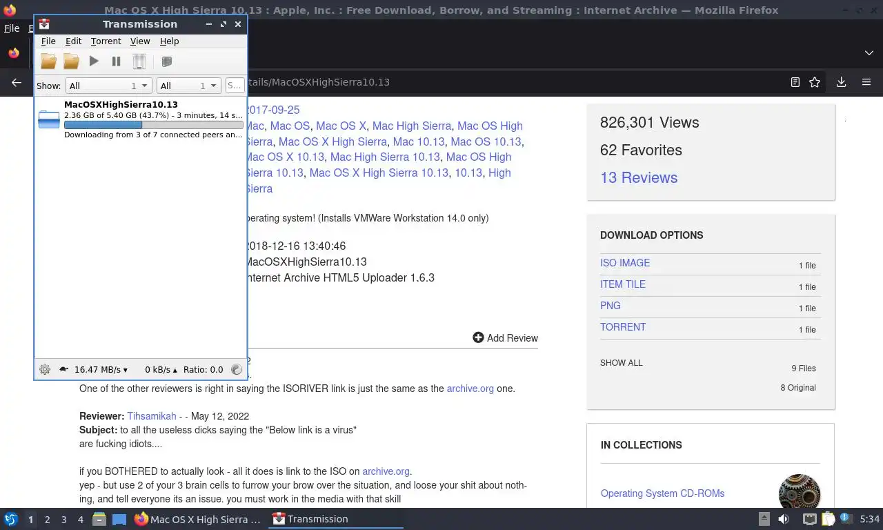883x530 pixels.
Task: Open the 13 Reviews link
Action: 639,177
